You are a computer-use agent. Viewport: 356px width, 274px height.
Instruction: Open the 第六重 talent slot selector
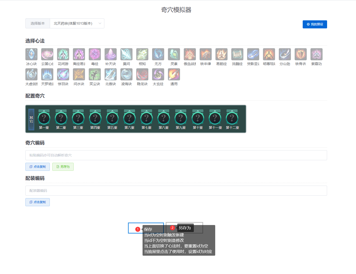click(129, 118)
